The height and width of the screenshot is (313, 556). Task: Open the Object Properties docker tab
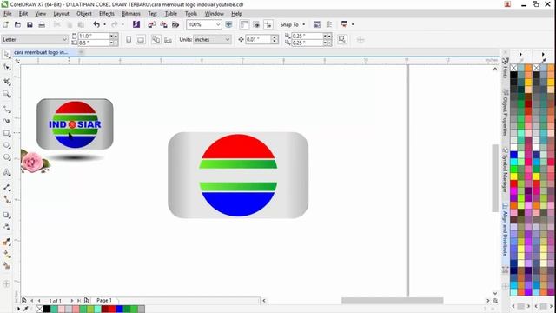tap(505, 112)
